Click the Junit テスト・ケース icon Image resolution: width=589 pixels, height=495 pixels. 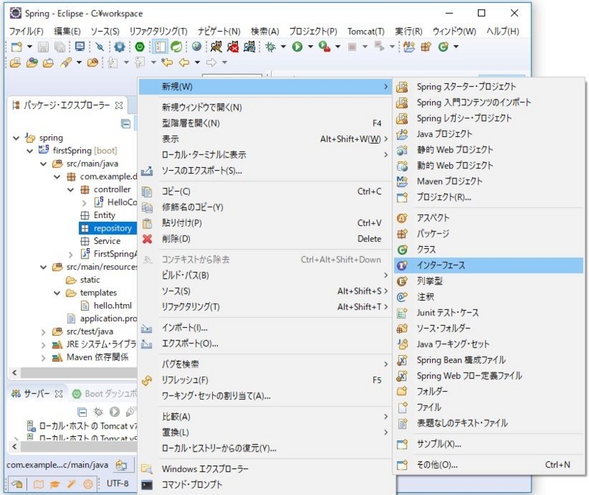point(402,312)
